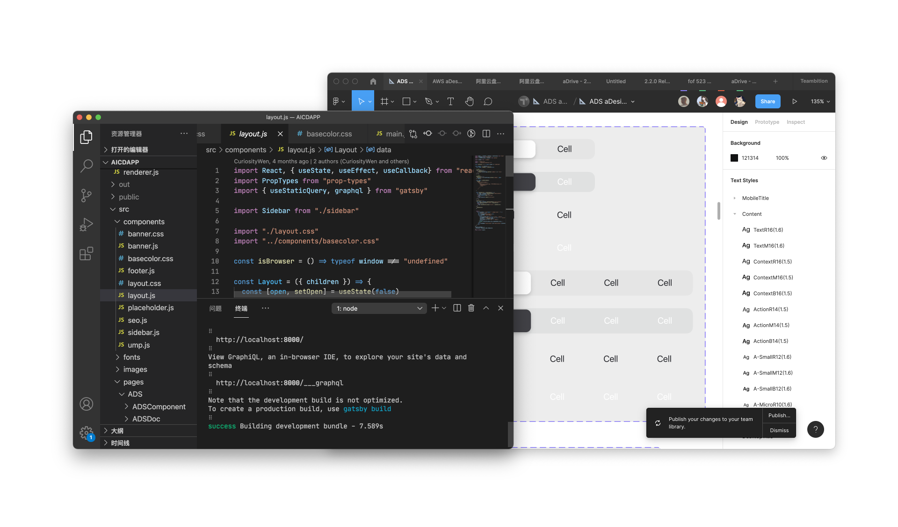
Task: Select the Hand tool in Figma
Action: coord(470,101)
